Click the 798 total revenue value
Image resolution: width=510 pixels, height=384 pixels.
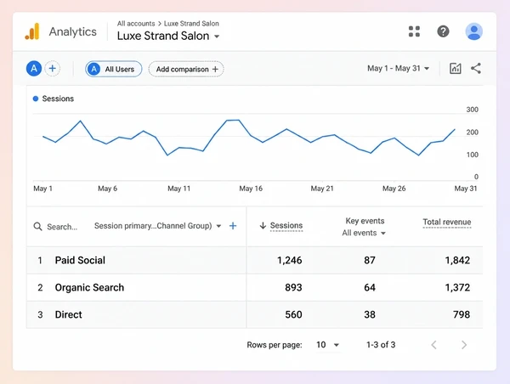click(x=462, y=314)
